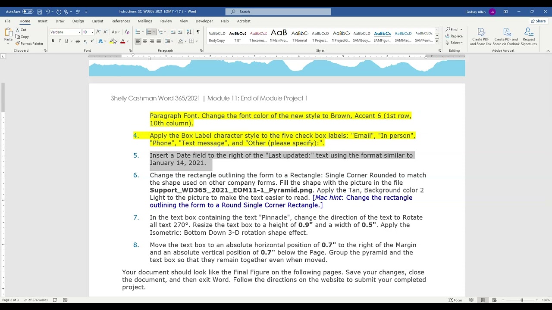Image resolution: width=552 pixels, height=310 pixels.
Task: Click the Undo arrow icon
Action: coord(47,12)
